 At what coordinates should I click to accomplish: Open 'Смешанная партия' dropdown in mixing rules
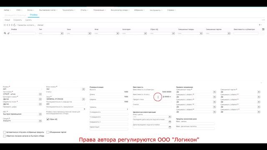click(x=259, y=92)
